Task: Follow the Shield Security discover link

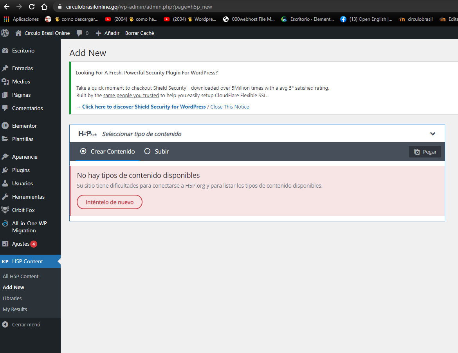Action: click(x=141, y=107)
